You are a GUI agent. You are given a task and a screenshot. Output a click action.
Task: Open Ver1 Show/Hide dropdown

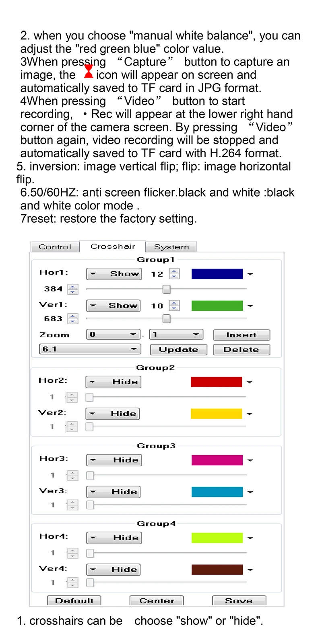point(114,306)
